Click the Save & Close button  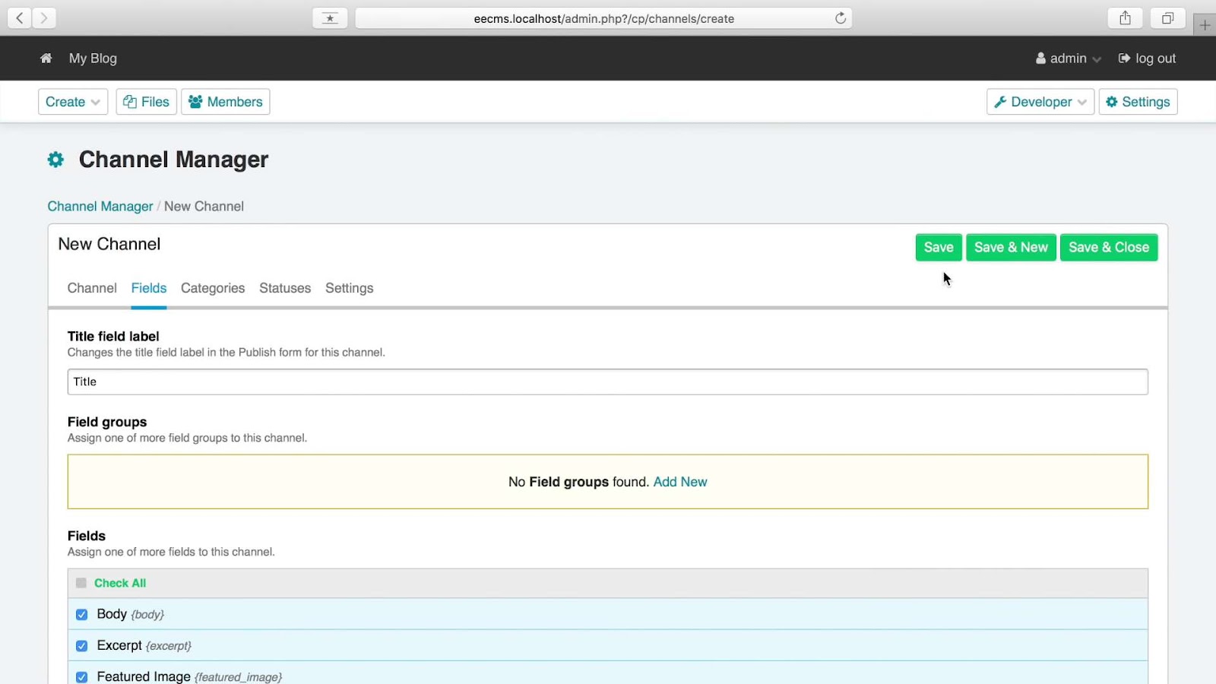coord(1109,247)
